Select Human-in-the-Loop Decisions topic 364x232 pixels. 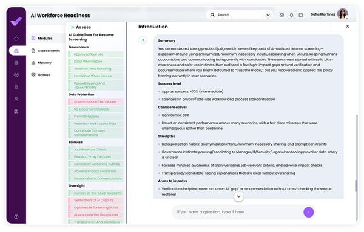[x=96, y=193]
